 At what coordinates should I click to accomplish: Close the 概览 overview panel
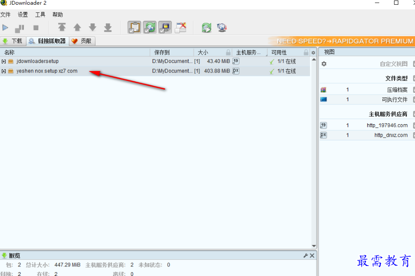point(312,255)
